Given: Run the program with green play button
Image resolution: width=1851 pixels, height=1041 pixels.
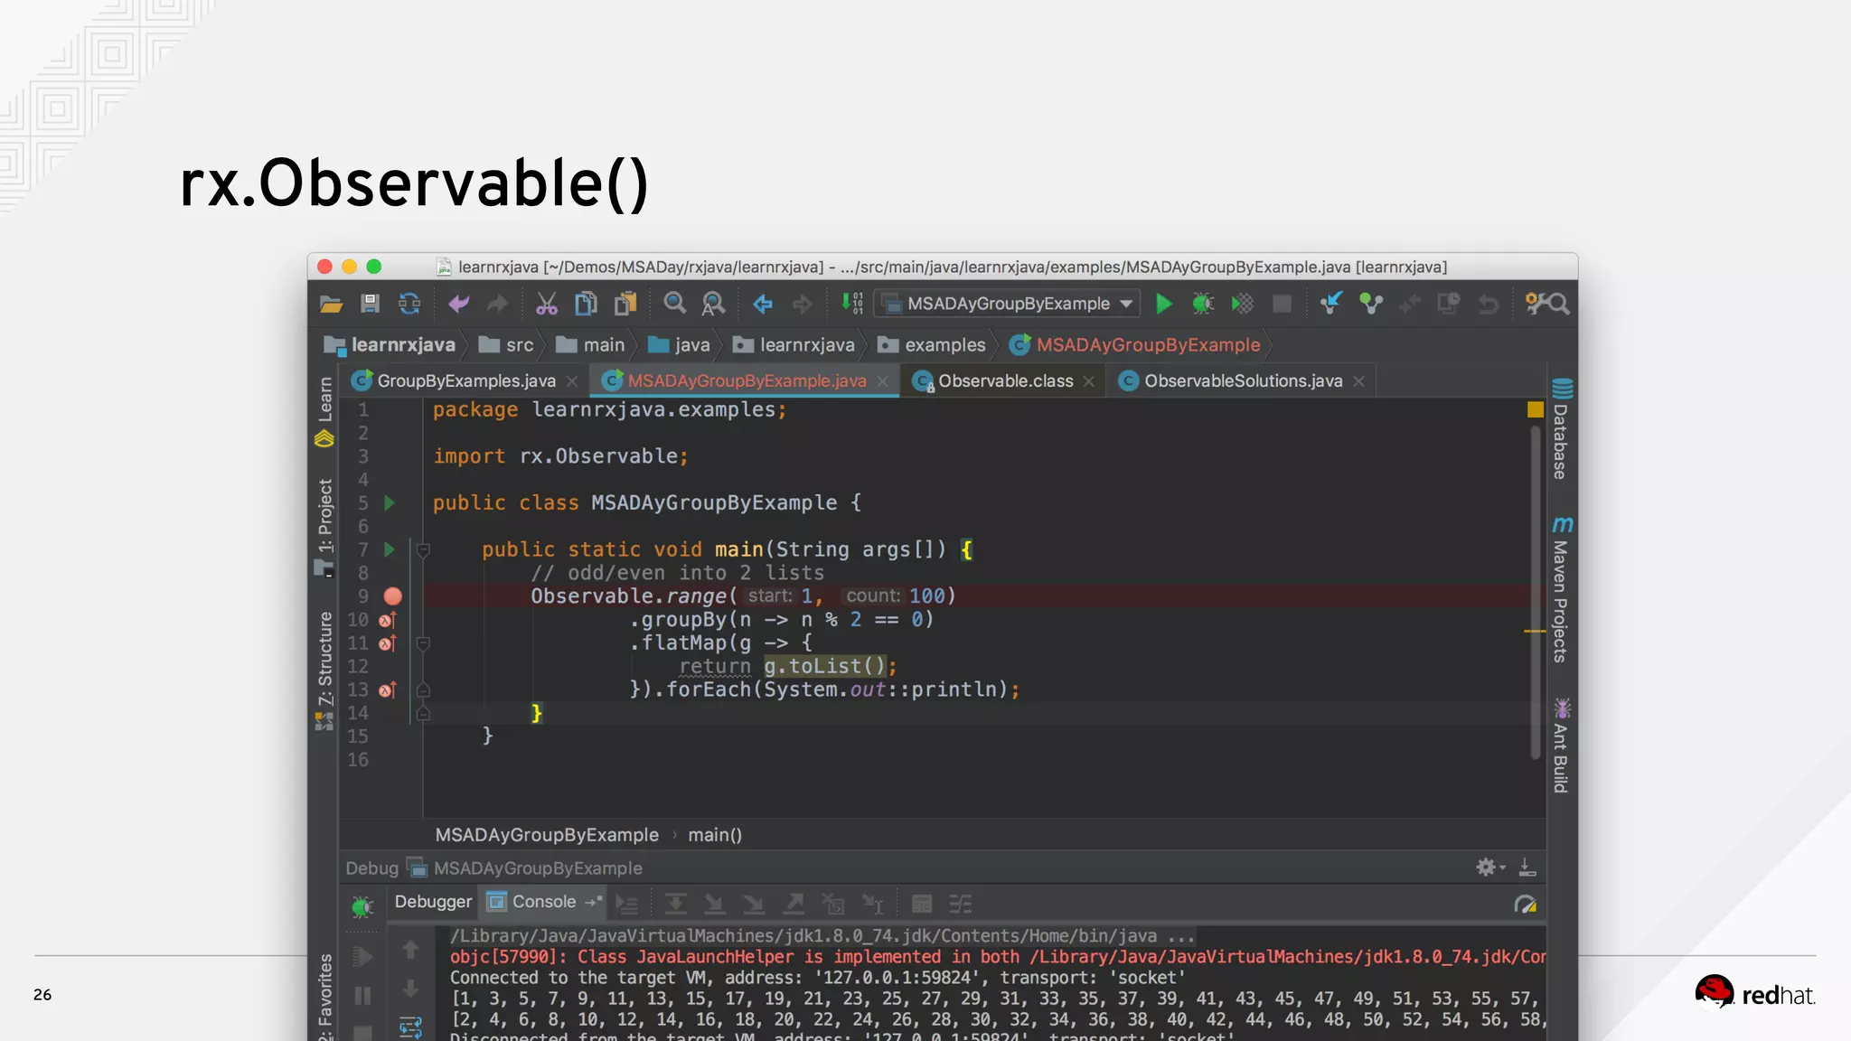Looking at the screenshot, I should (x=1164, y=305).
